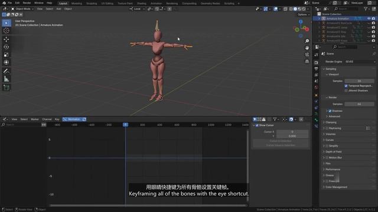Screen dimensions: 378x212
Task: Select the Move tool
Action: pos(6,39)
